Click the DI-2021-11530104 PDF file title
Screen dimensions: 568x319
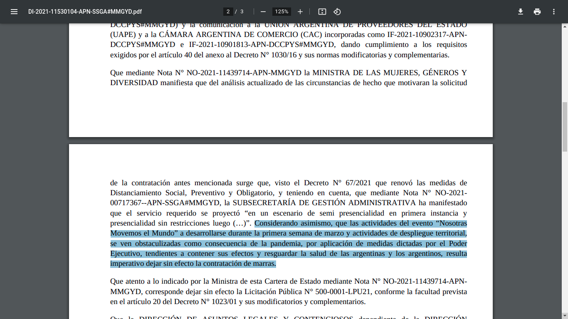pos(85,12)
